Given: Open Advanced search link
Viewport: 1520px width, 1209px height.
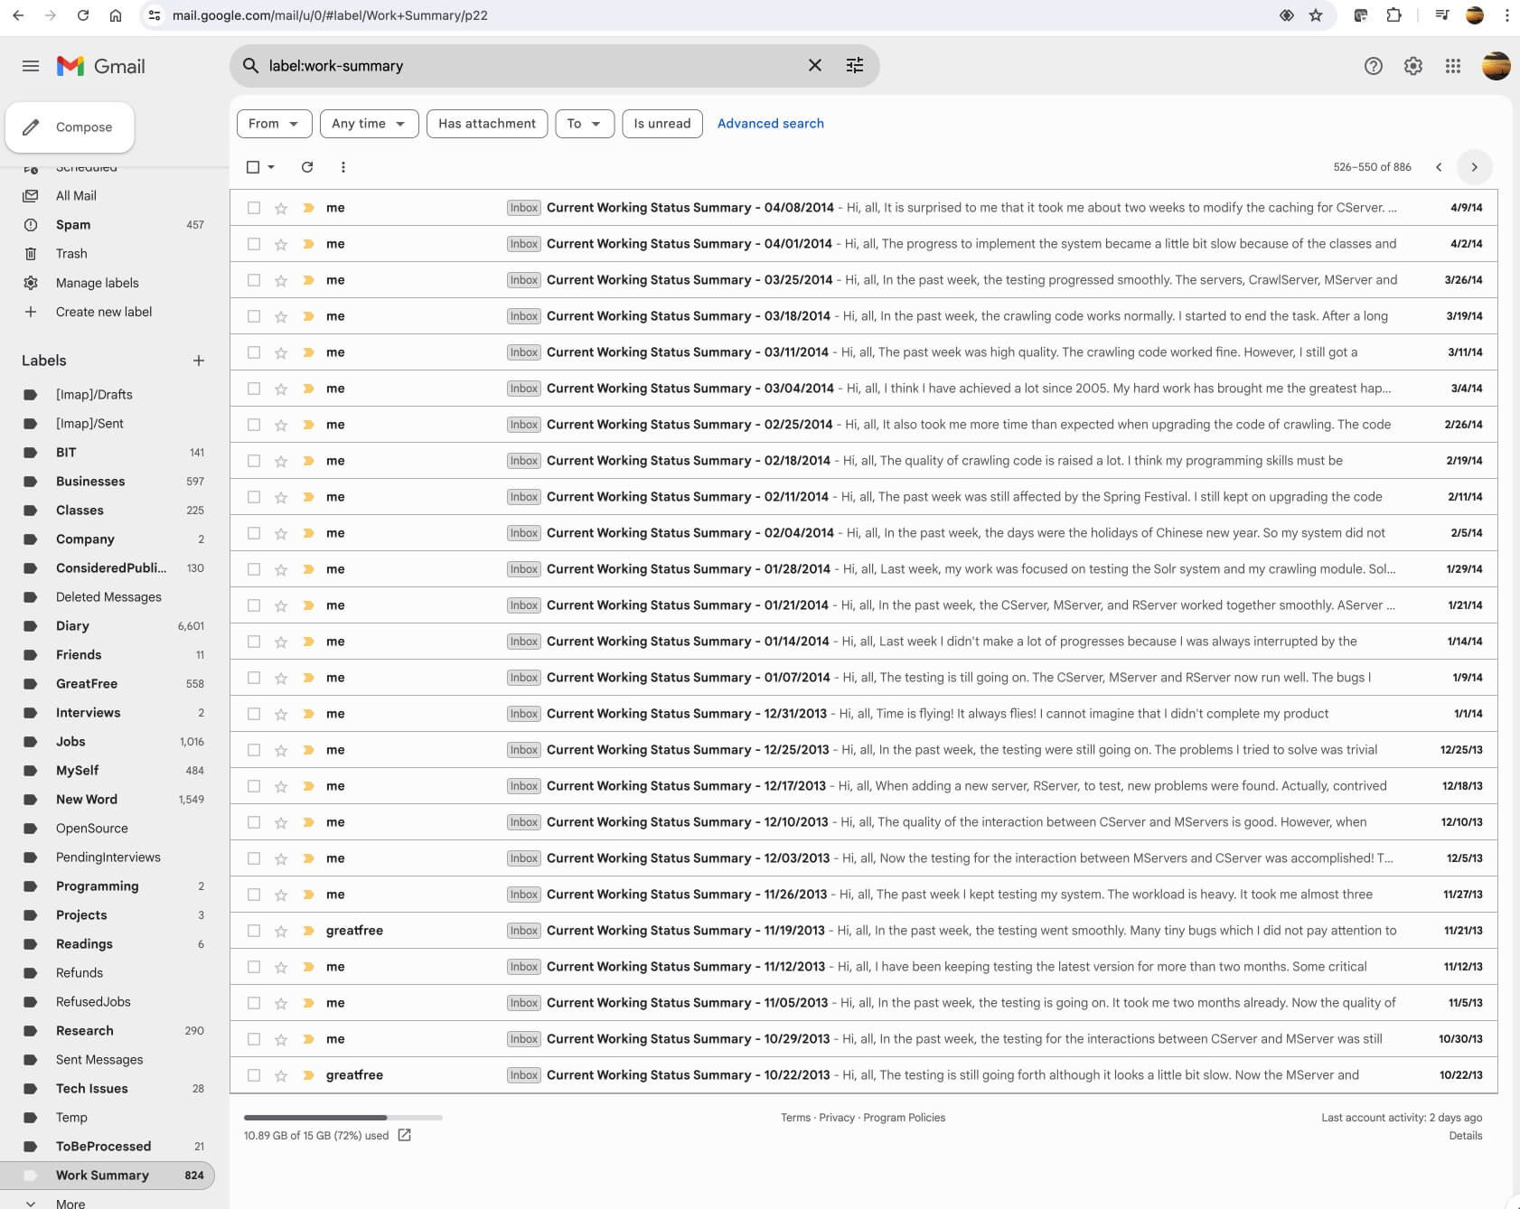Looking at the screenshot, I should pyautogui.click(x=770, y=124).
